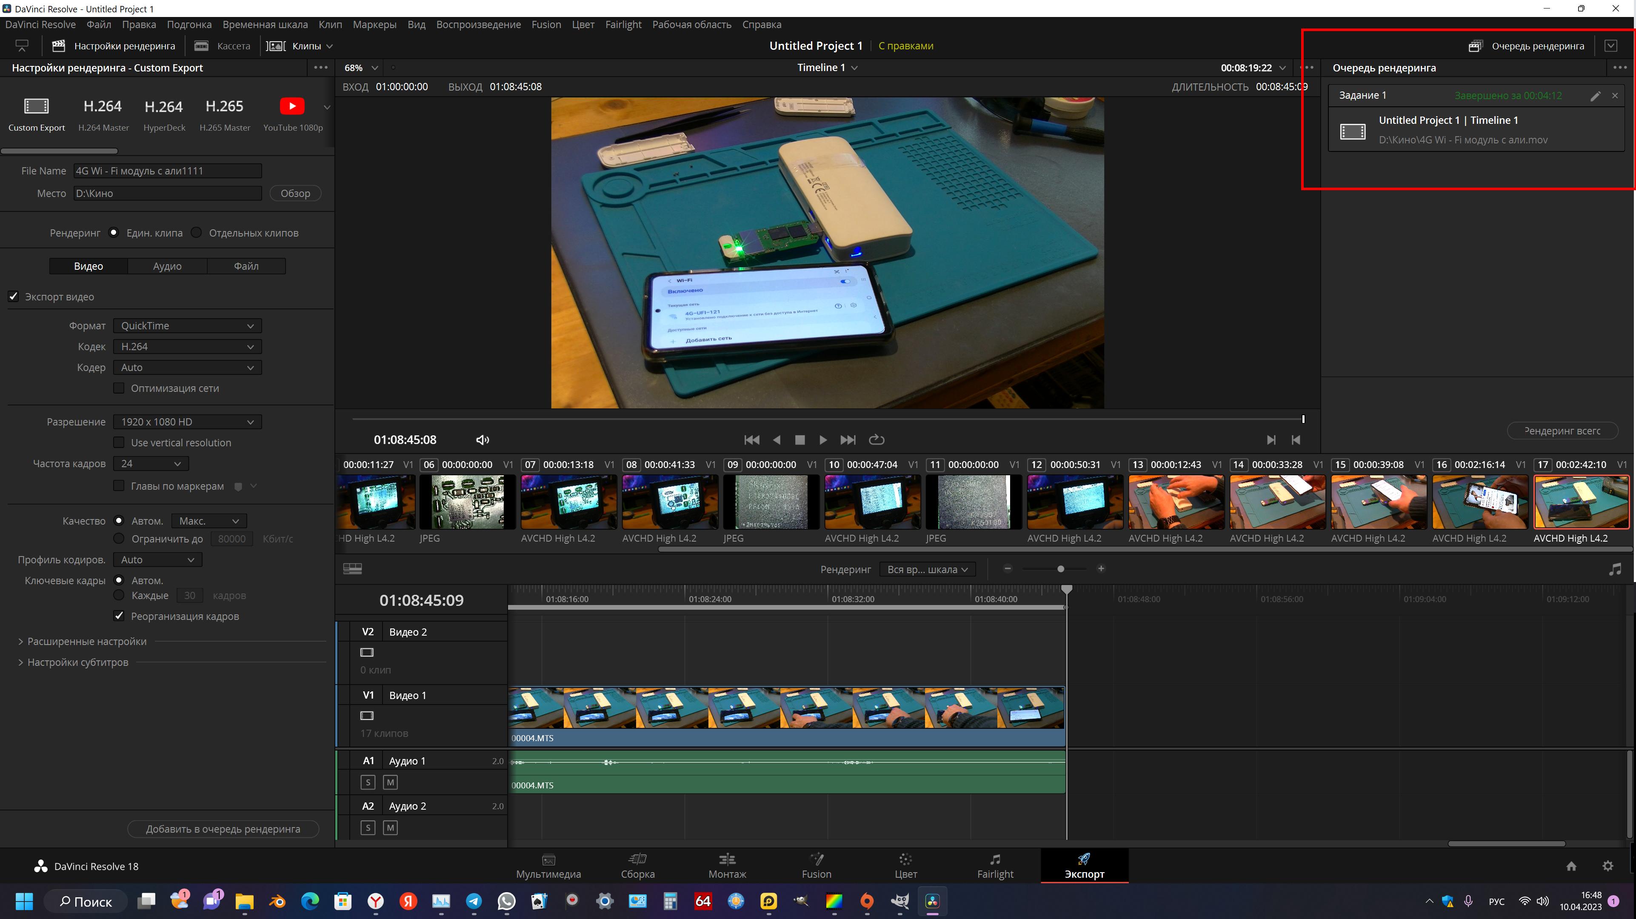The image size is (1636, 919).
Task: Click the home project manager icon
Action: (x=1571, y=866)
